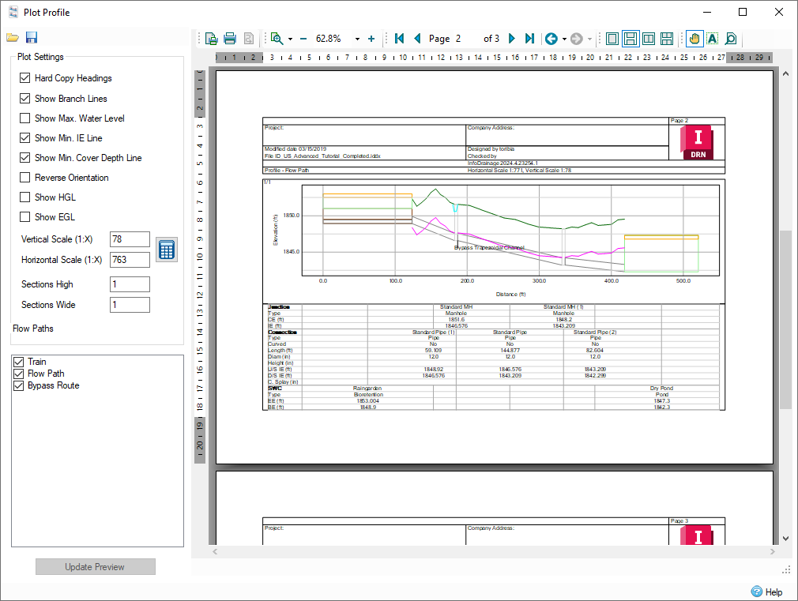Open the zoom percentage dropdown
The height and width of the screenshot is (601, 798).
[x=357, y=39]
